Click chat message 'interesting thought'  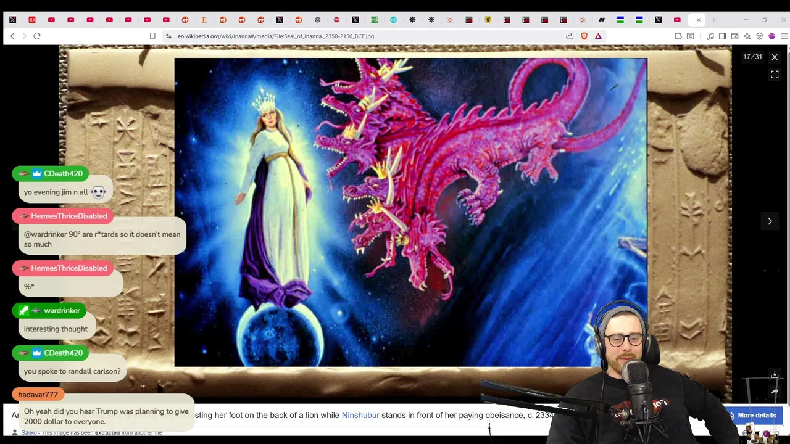pos(56,329)
